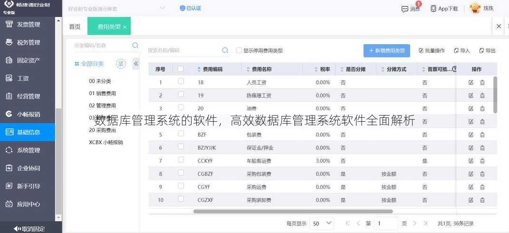Check the row 18 人员工资 checkbox

tap(181, 81)
